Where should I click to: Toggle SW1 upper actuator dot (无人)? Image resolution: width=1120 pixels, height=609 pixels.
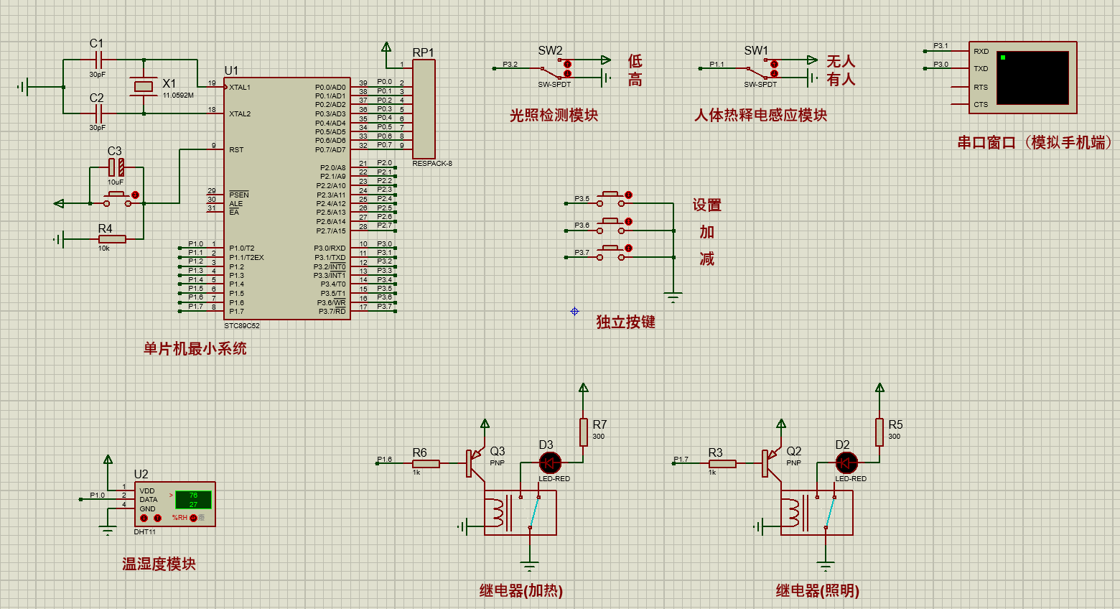[x=774, y=64]
